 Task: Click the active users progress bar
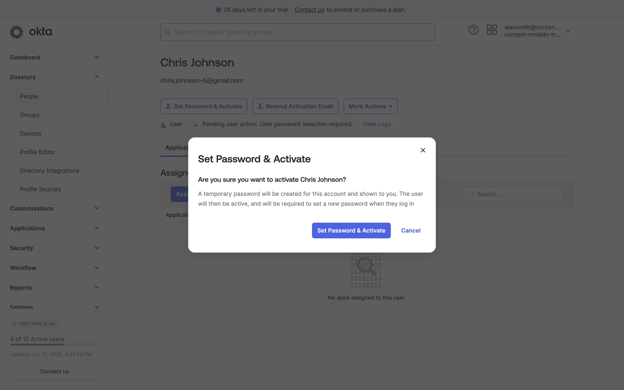pos(55,344)
